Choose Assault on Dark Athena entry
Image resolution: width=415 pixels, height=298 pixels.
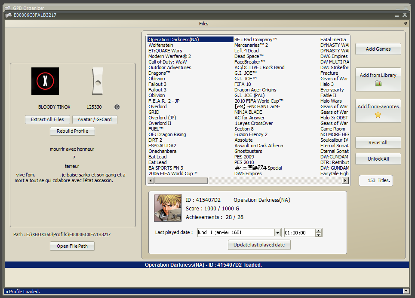[258, 146]
